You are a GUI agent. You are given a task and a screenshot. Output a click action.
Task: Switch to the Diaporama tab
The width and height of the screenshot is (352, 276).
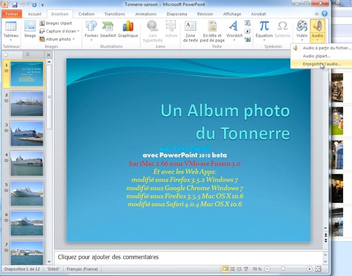(x=177, y=14)
